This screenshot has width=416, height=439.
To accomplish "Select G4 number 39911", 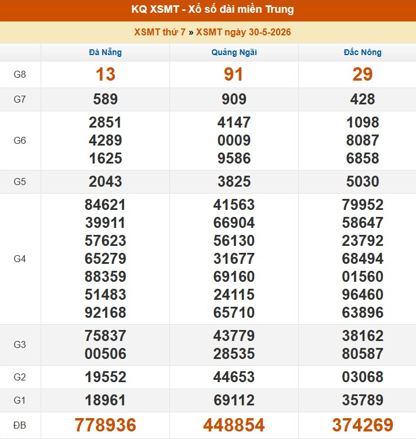I will click(x=106, y=223).
